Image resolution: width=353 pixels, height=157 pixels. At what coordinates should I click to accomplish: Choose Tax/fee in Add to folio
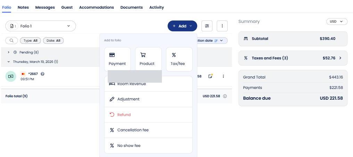[179, 59]
